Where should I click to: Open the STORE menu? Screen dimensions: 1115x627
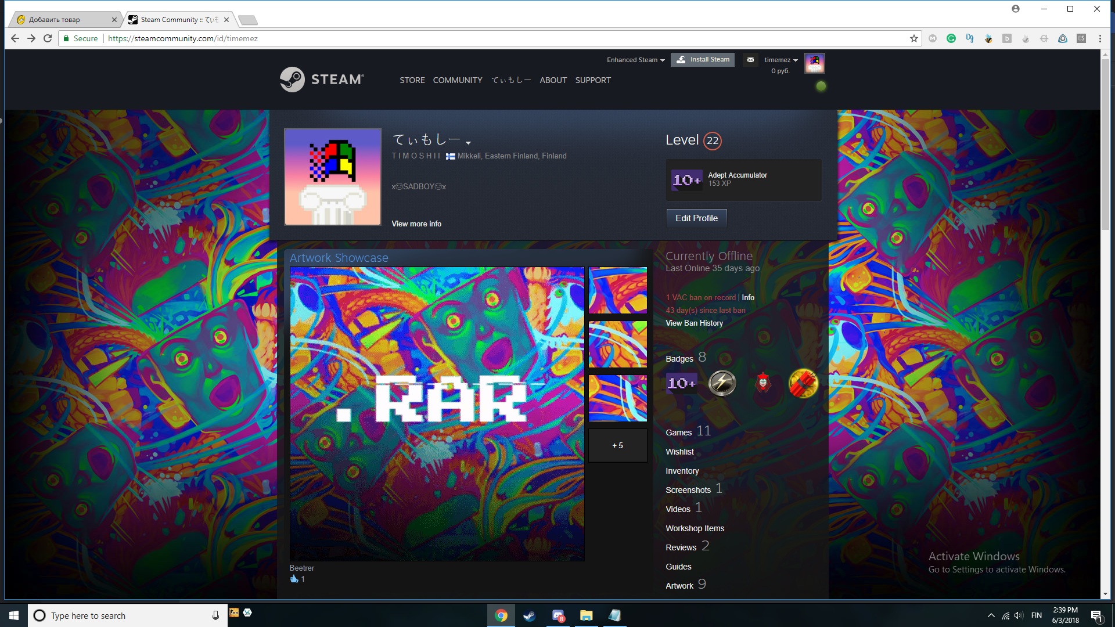tap(412, 80)
